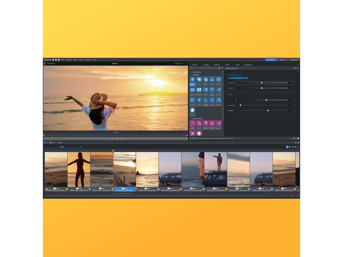The width and height of the screenshot is (343, 257).
Task: Click the Kontrast slider handle
Action: 262,88
